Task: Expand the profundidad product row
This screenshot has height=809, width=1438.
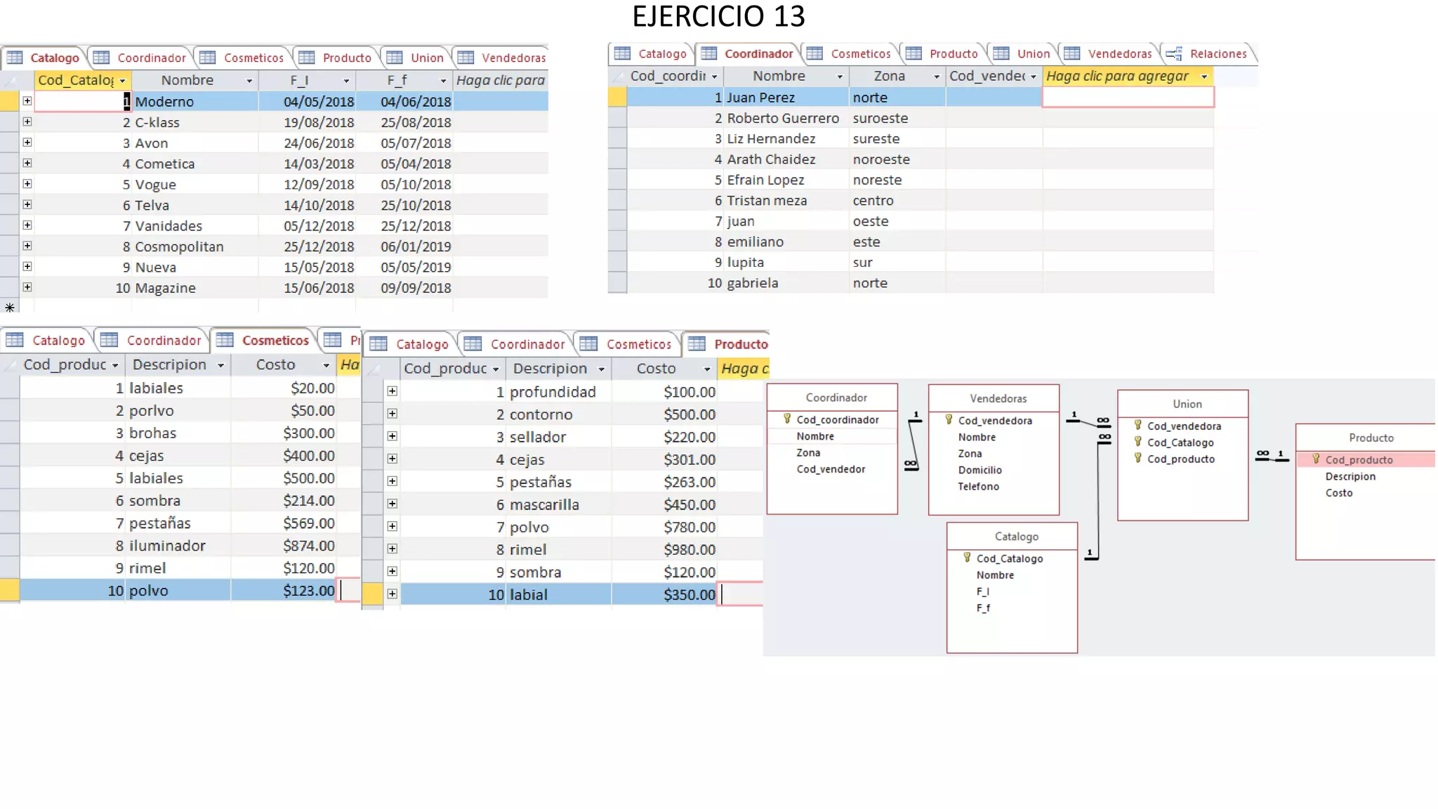Action: (x=392, y=391)
